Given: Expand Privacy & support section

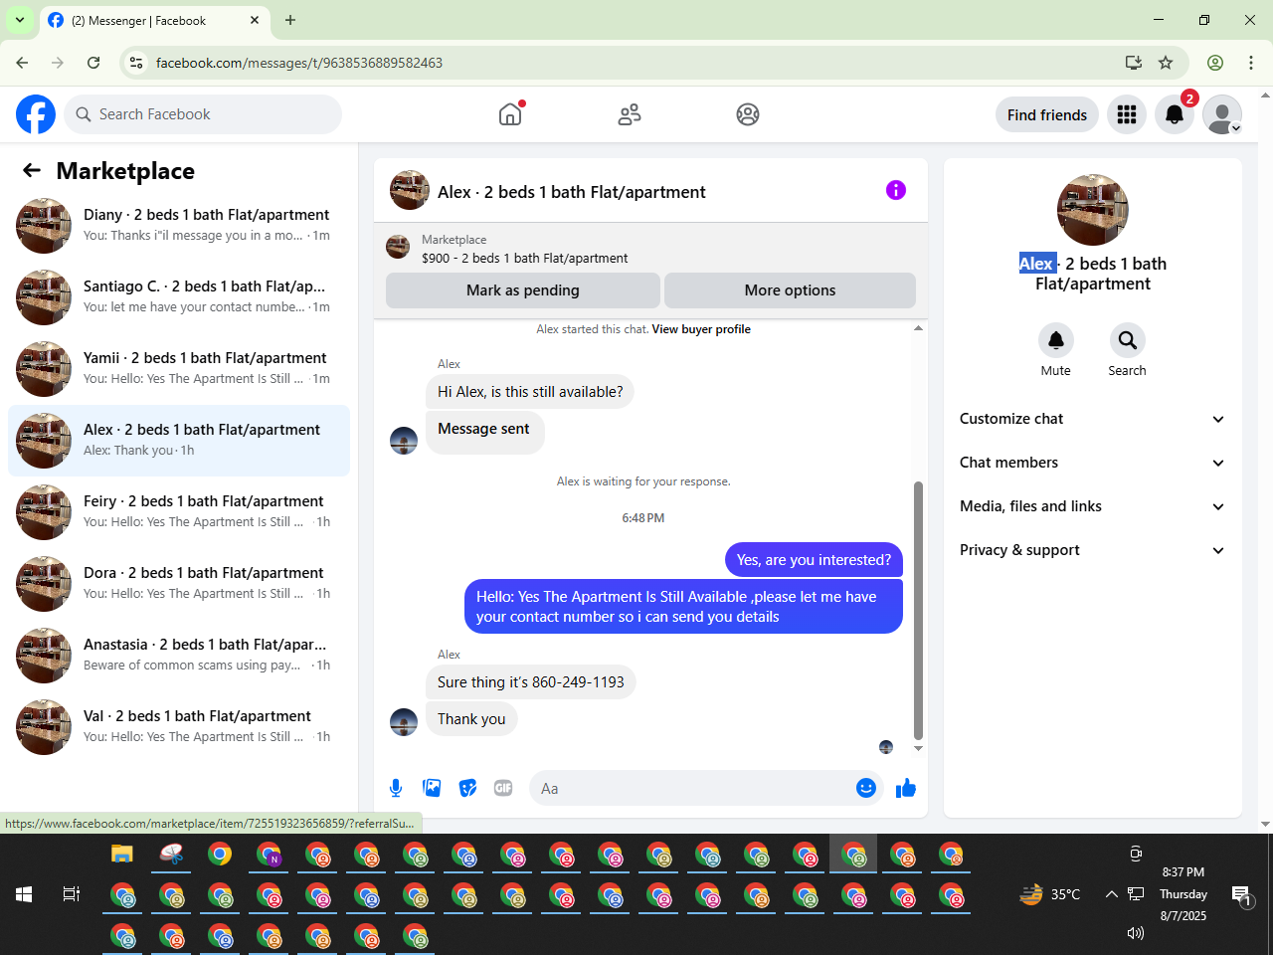Looking at the screenshot, I should [x=1093, y=550].
